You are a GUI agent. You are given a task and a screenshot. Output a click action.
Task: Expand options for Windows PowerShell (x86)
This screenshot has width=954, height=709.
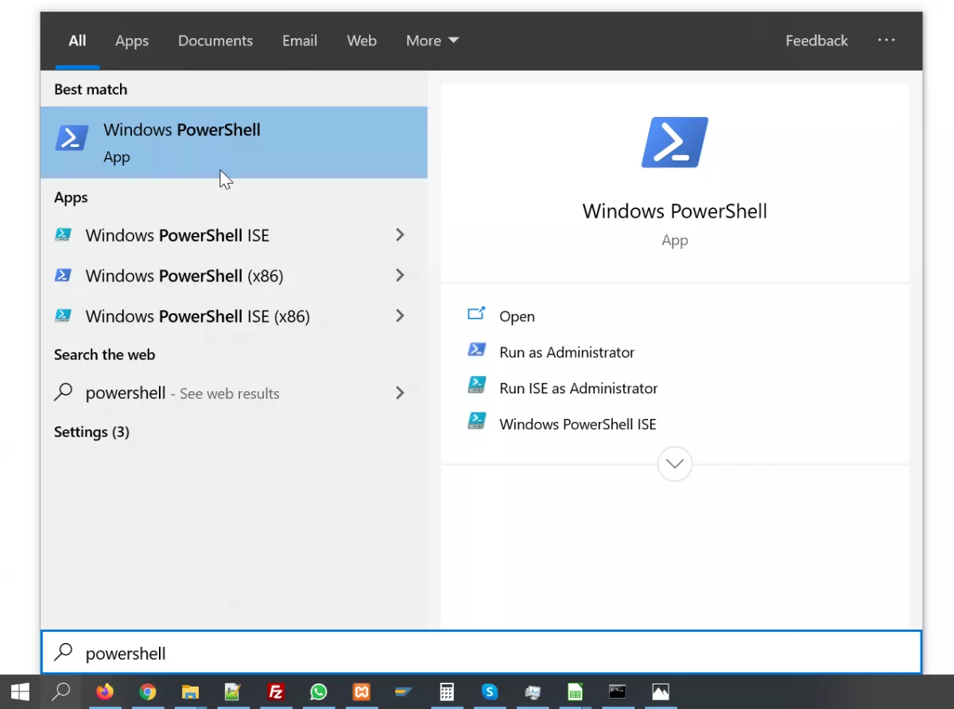click(400, 276)
